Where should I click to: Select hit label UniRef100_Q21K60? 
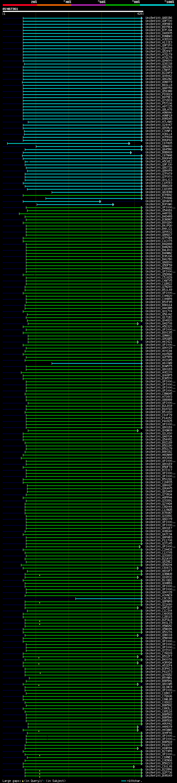[158, 605]
